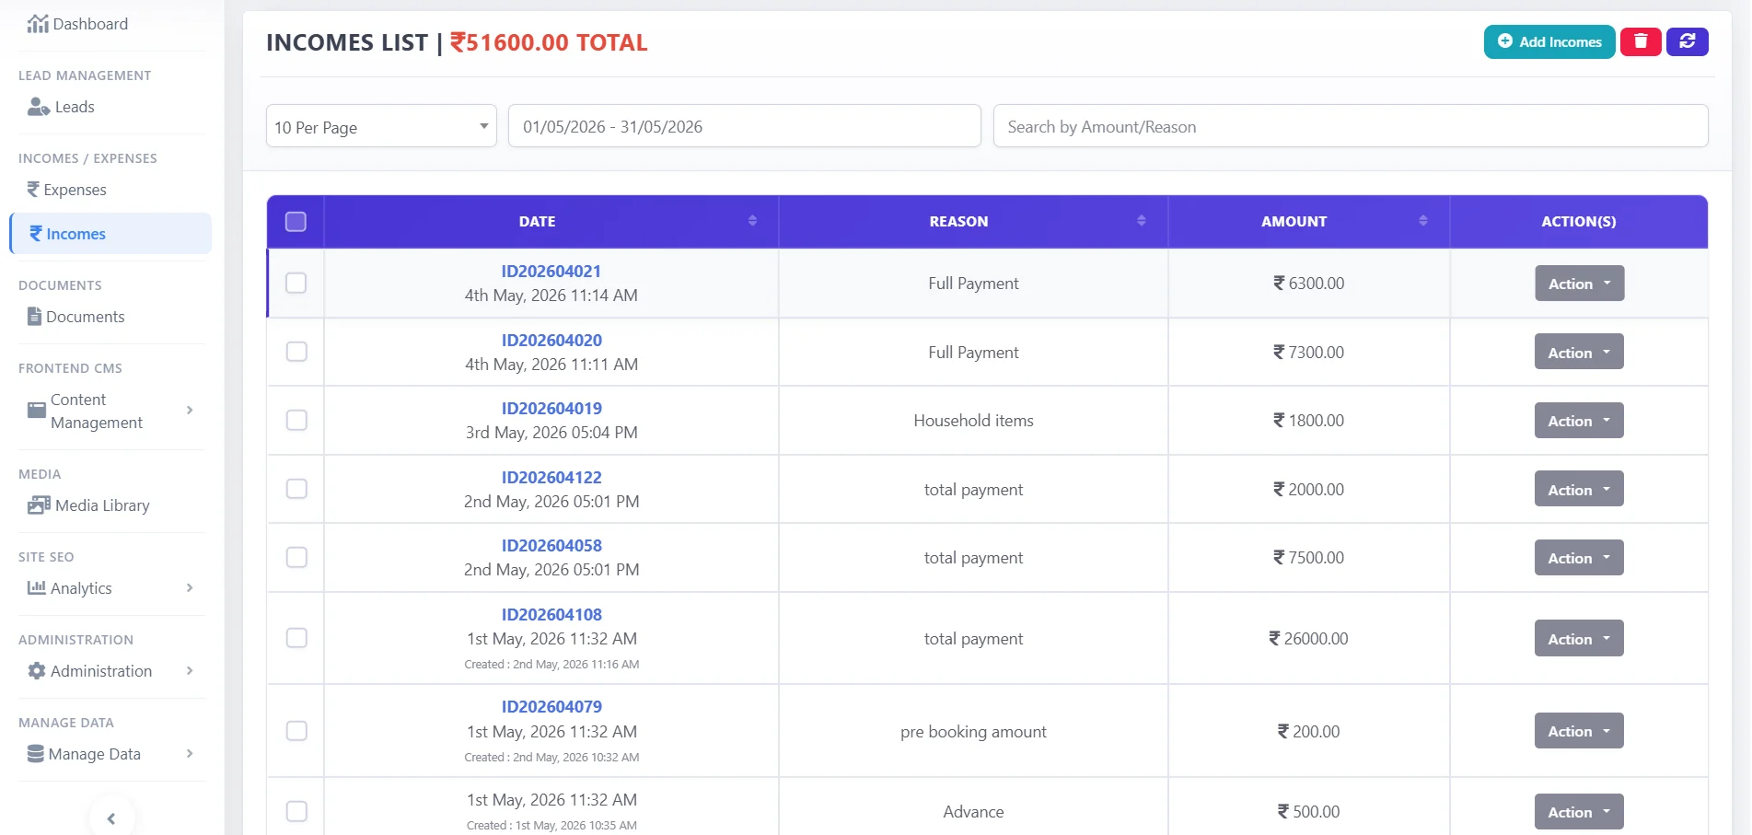
Task: Click the Manage Data database icon
Action: click(x=36, y=754)
